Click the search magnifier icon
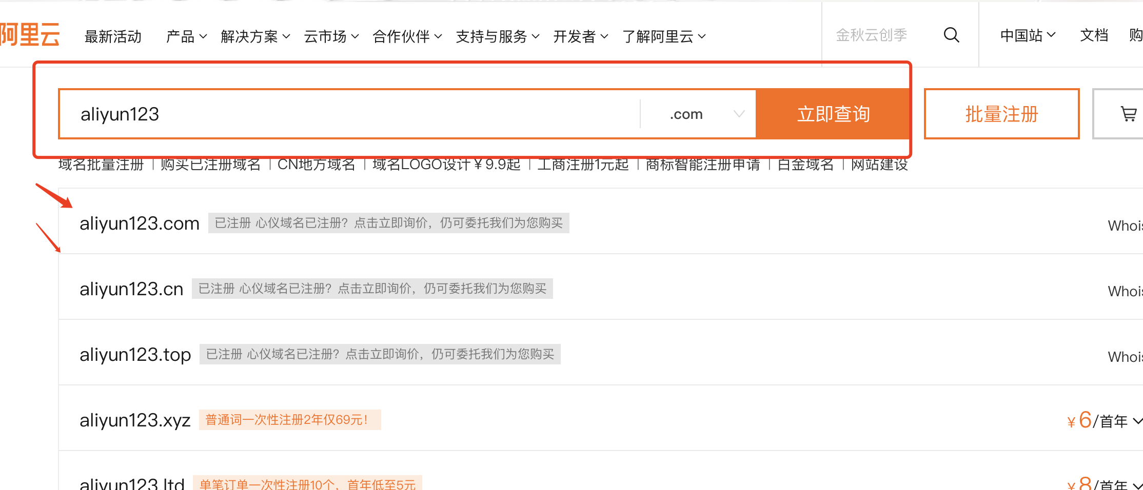Viewport: 1143px width, 490px height. [951, 35]
